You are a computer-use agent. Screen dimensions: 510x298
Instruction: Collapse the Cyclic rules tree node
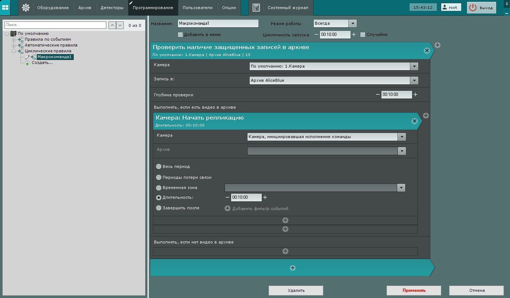coord(14,51)
